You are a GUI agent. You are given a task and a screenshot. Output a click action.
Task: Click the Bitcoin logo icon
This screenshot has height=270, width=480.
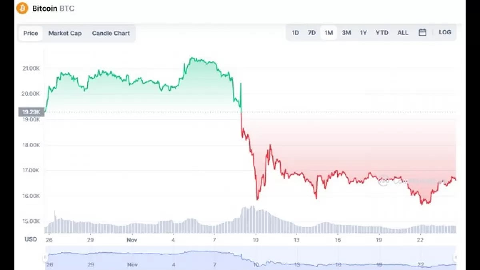[x=23, y=8]
